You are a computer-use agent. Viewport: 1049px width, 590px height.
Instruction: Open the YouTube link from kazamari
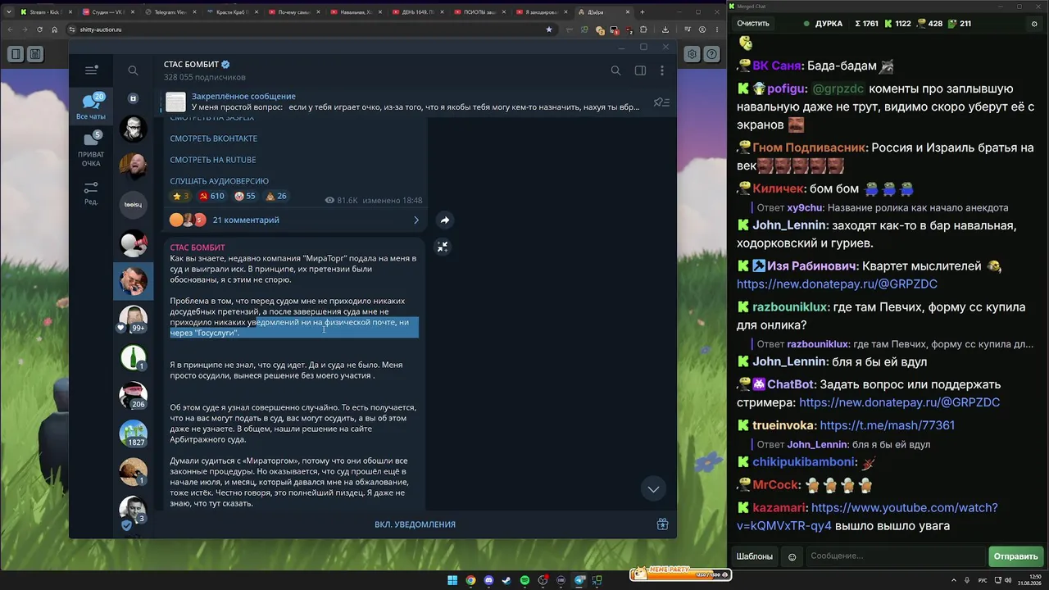pos(867,517)
